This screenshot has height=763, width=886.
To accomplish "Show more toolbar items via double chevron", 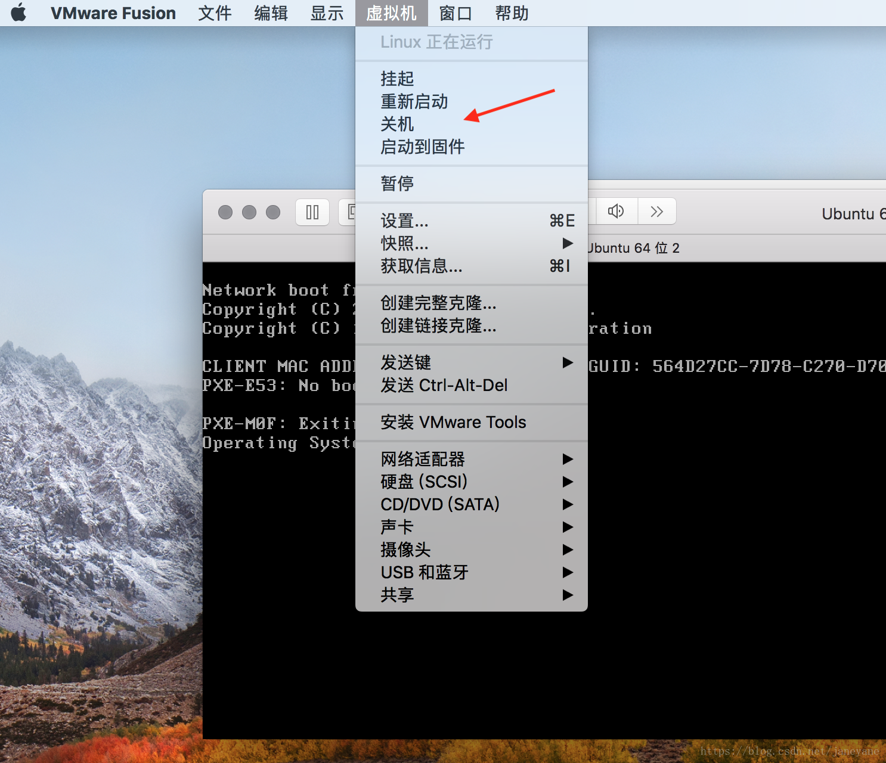I will (x=656, y=212).
